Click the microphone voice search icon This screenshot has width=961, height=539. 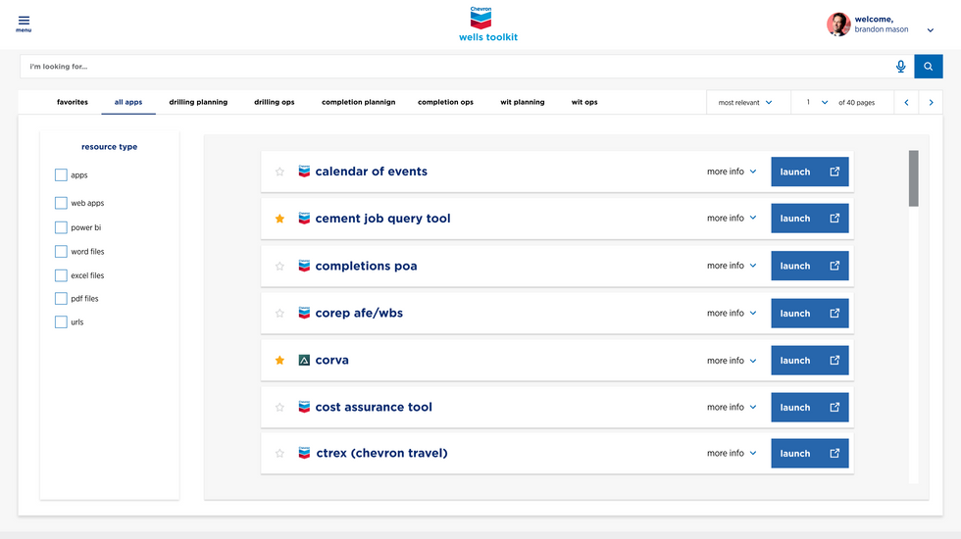coord(900,67)
